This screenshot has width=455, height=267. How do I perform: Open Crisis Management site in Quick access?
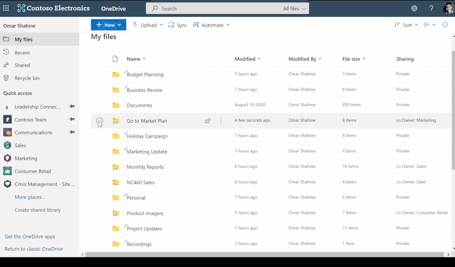[45, 184]
